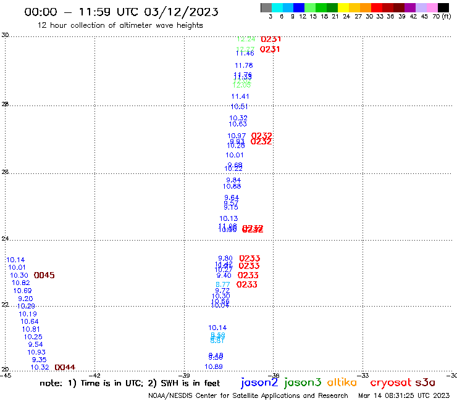
Task: Click the -33 longitude axis label
Action: pyautogui.click(x=363, y=375)
